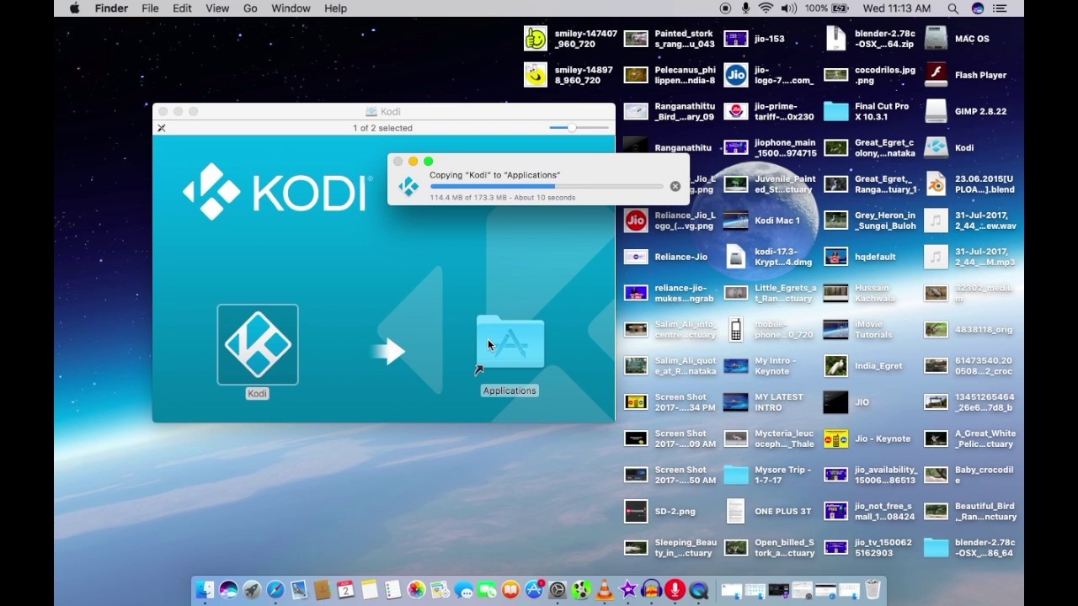Screen dimensions: 1078x606
Task: Click the Wed 11:13 AM clock
Action: tap(896, 8)
